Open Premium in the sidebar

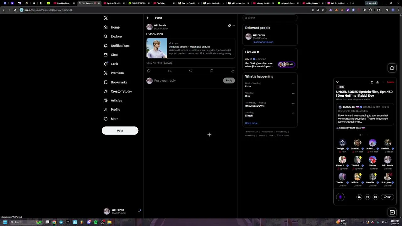[x=114, y=73]
